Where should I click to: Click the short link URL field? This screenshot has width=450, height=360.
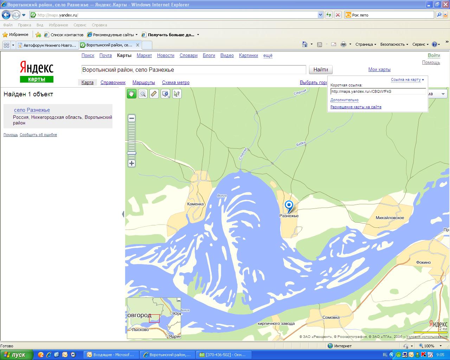[378, 91]
